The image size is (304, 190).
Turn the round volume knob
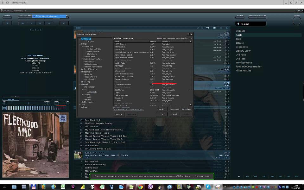tap(297, 22)
